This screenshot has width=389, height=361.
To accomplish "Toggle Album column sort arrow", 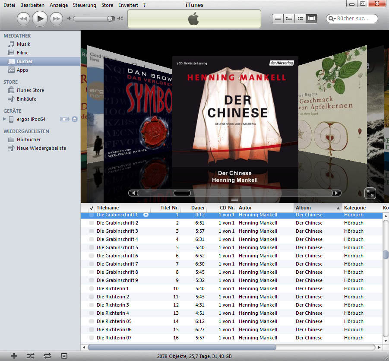I will click(338, 208).
